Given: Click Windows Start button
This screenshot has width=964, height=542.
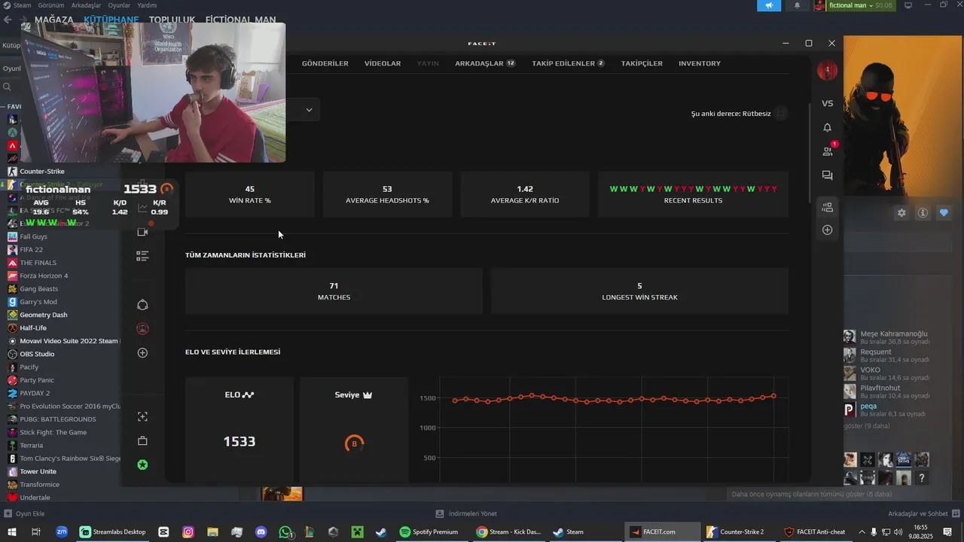Looking at the screenshot, I should pyautogui.click(x=11, y=531).
